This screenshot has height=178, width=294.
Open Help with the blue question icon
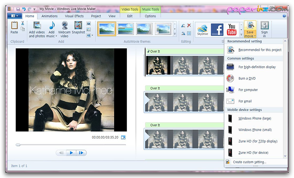coord(284,16)
